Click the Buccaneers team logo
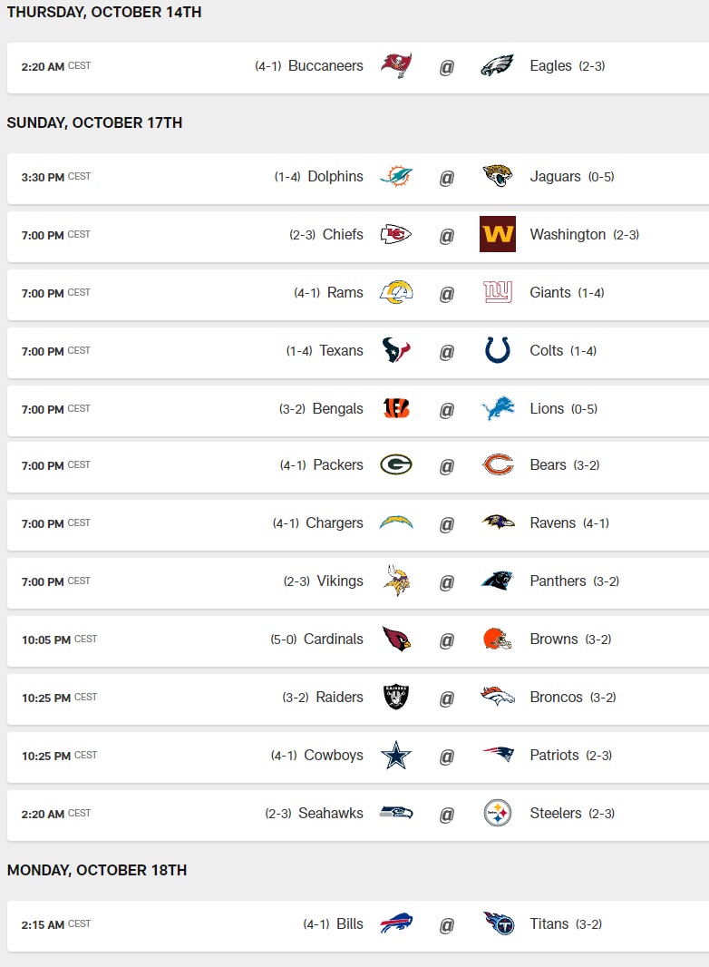This screenshot has height=967, width=709. [x=396, y=66]
